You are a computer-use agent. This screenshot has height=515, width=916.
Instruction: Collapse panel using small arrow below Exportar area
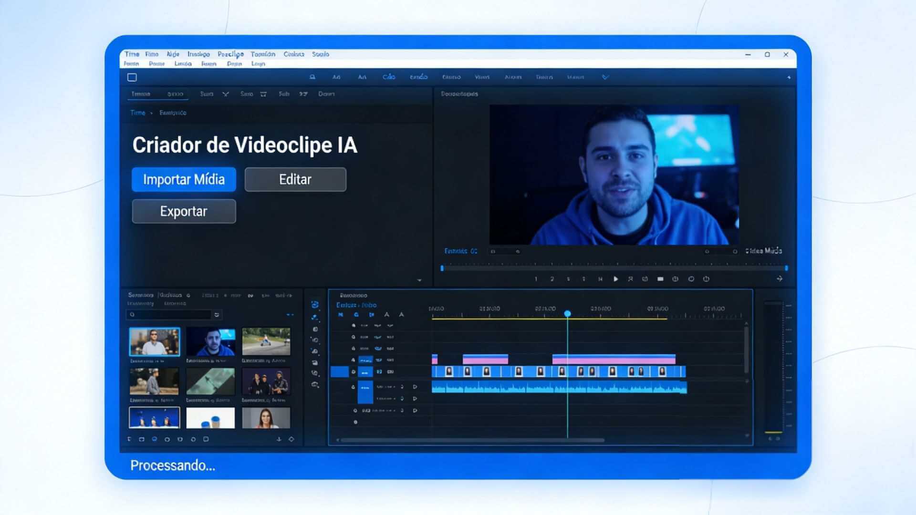tap(419, 280)
